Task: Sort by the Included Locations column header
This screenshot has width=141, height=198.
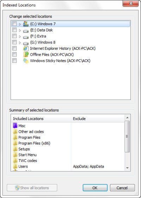Action: [41, 119]
